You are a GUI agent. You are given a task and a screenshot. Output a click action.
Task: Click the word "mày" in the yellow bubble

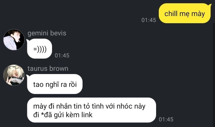[198, 14]
